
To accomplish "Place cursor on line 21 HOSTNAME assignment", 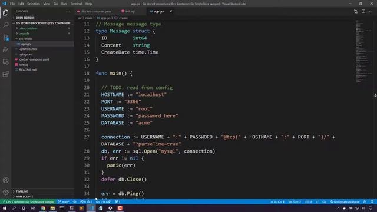I will point(134,94).
